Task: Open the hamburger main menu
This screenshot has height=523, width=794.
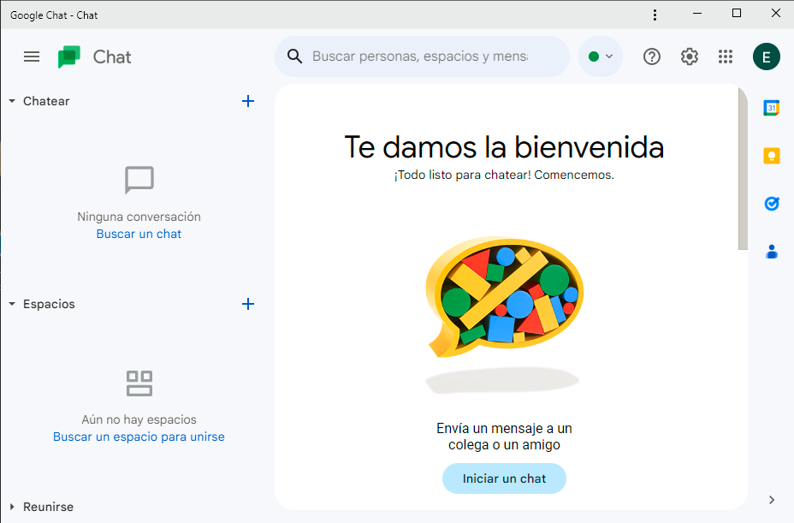Action: 32,56
